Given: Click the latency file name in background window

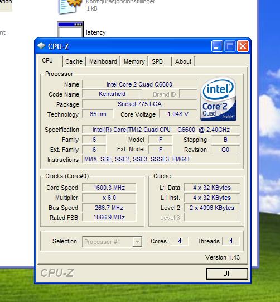Looking at the screenshot, I should tap(95, 32).
